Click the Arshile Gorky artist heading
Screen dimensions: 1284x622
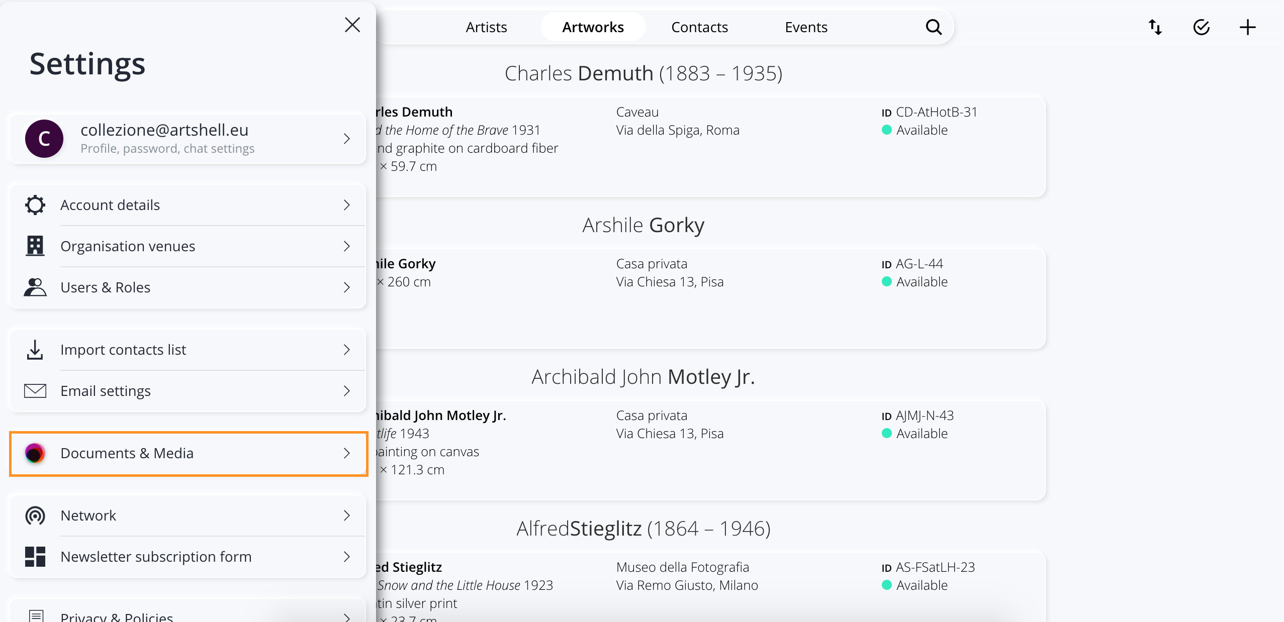[x=644, y=225]
